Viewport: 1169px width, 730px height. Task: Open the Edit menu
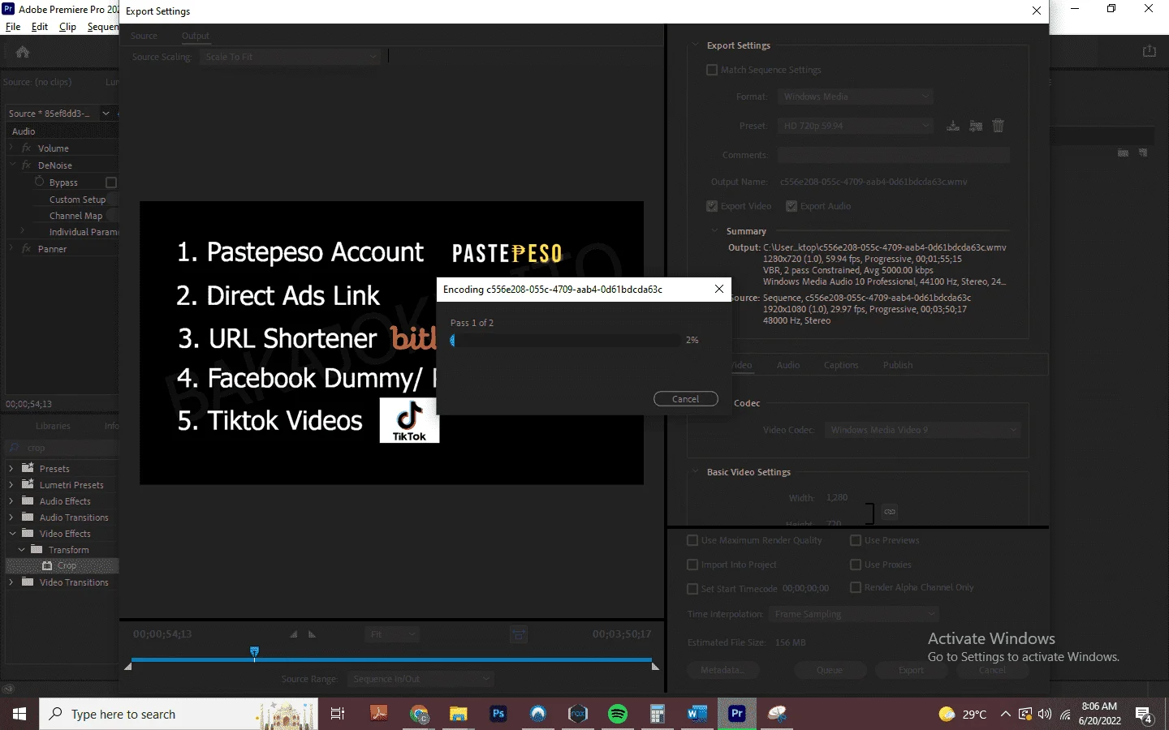click(40, 27)
